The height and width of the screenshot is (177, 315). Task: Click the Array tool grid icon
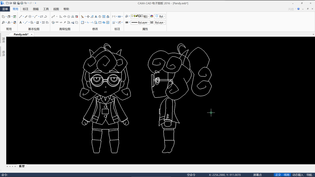click(x=104, y=17)
